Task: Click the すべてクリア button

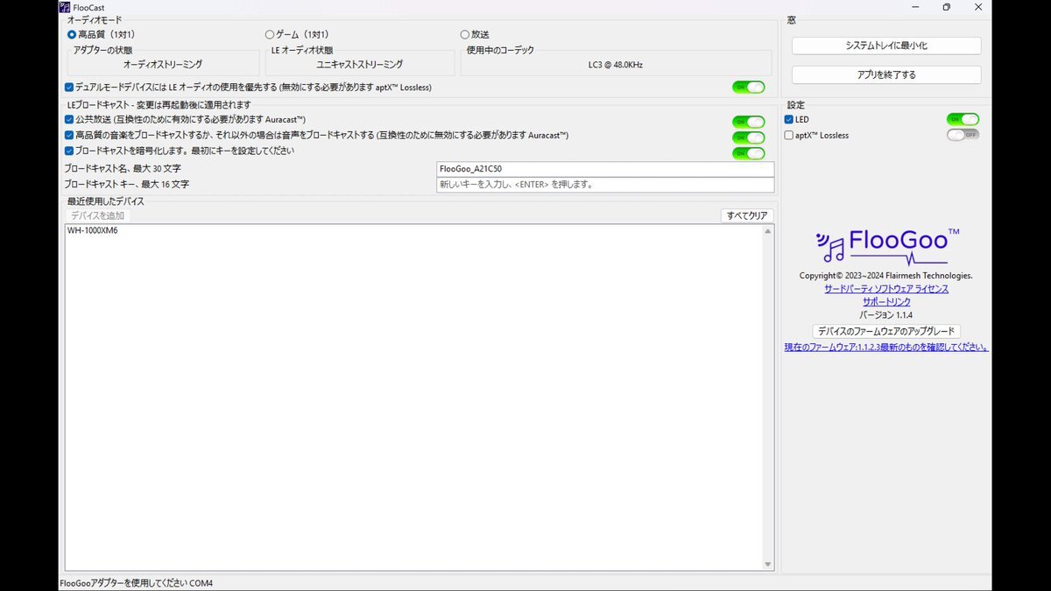Action: tap(747, 215)
